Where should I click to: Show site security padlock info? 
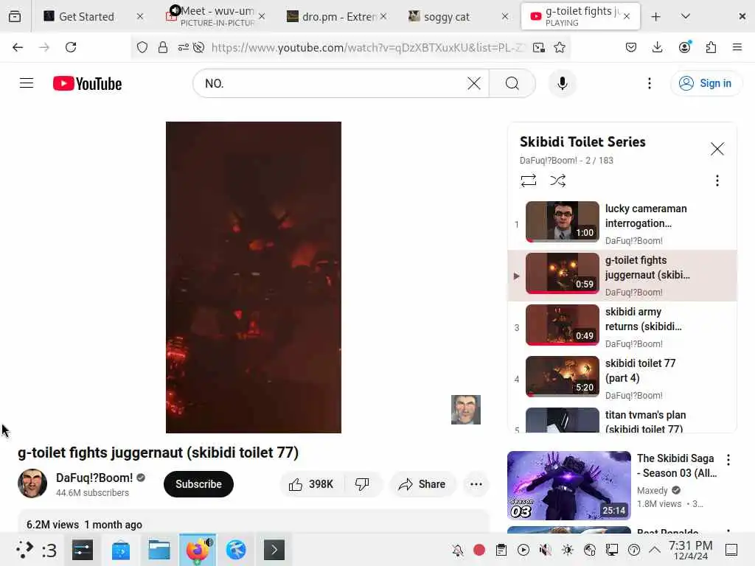pyautogui.click(x=163, y=47)
